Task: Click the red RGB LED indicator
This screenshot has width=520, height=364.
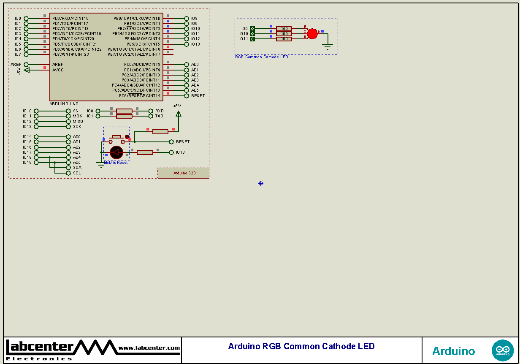Action: 312,33
